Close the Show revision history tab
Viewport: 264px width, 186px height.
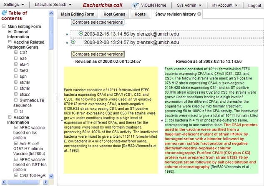(199, 14)
